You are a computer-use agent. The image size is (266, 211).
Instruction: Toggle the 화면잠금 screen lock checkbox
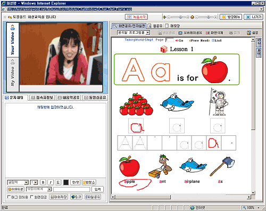point(32,197)
